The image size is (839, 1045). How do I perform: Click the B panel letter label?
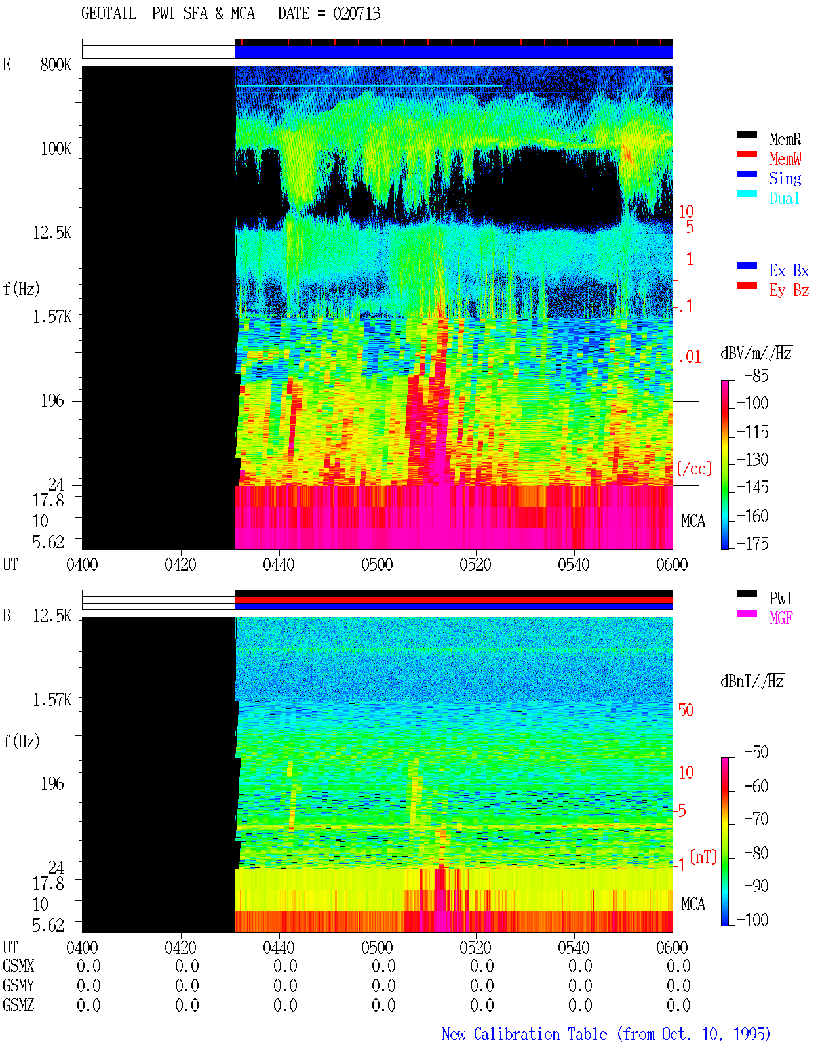[7, 615]
